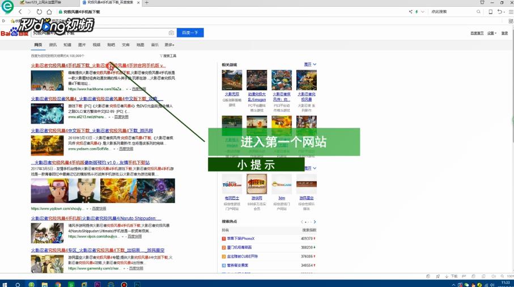Click the camera image-search icon
The width and height of the screenshot is (514, 287).
(x=171, y=33)
